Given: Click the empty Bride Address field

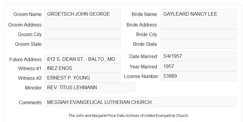Looking at the screenshot, I should tap(199, 24).
